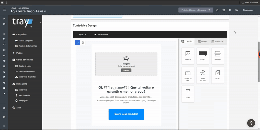Select text Vimos que você deixou alguns produtos
260x130 pixels.
pyautogui.click(x=126, y=97)
